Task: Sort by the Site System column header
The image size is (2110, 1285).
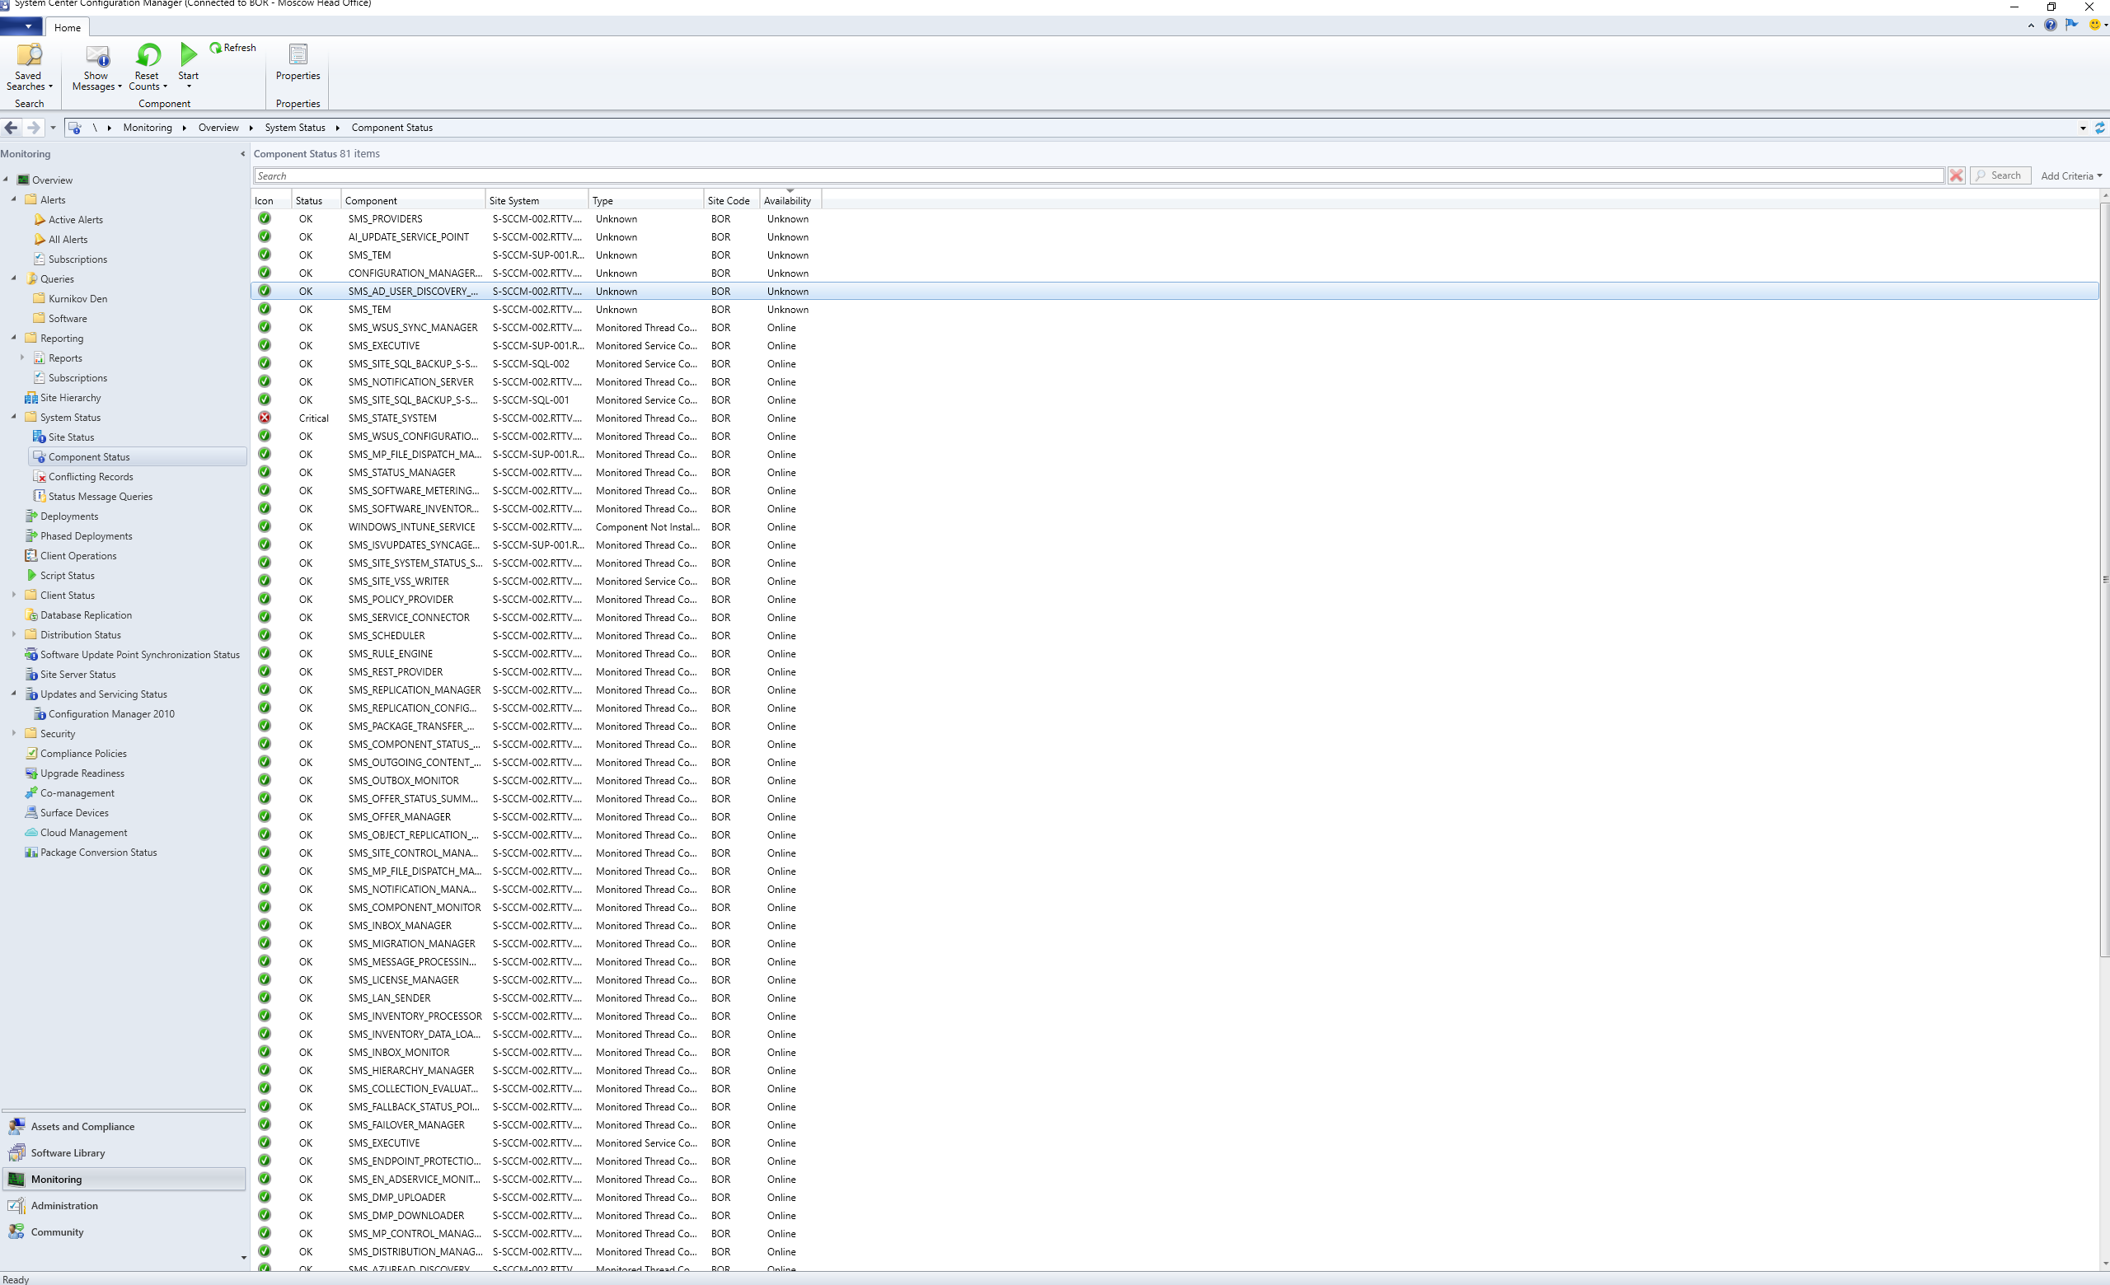Action: [536, 200]
